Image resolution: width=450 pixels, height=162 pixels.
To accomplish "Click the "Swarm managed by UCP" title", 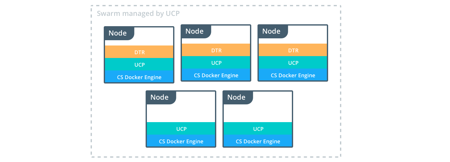I will pos(138,14).
